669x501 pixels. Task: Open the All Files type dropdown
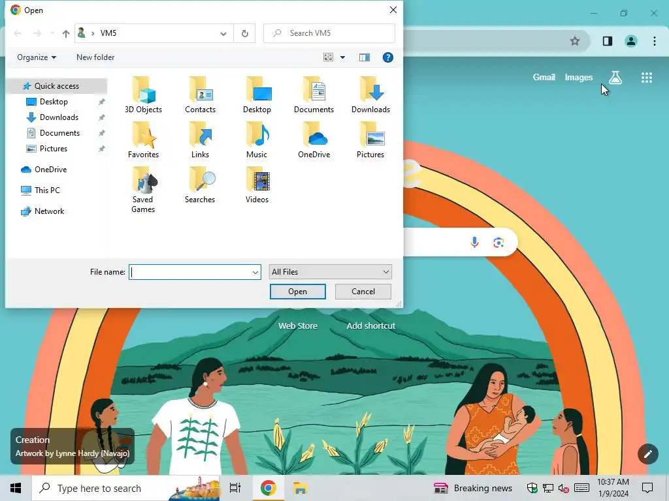pos(330,272)
